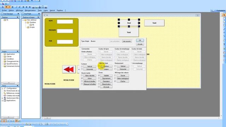The height and width of the screenshot is (127, 226).
Task: Toggle Underline text formatting in toolbar
Action: 13,7
